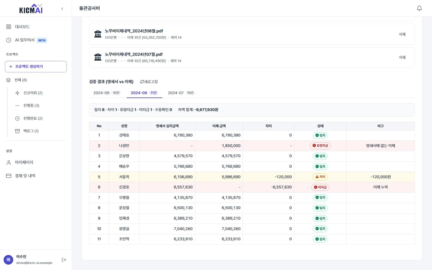Click the notification bell icon
Viewport: 432px width, 270px height.
[x=419, y=8]
